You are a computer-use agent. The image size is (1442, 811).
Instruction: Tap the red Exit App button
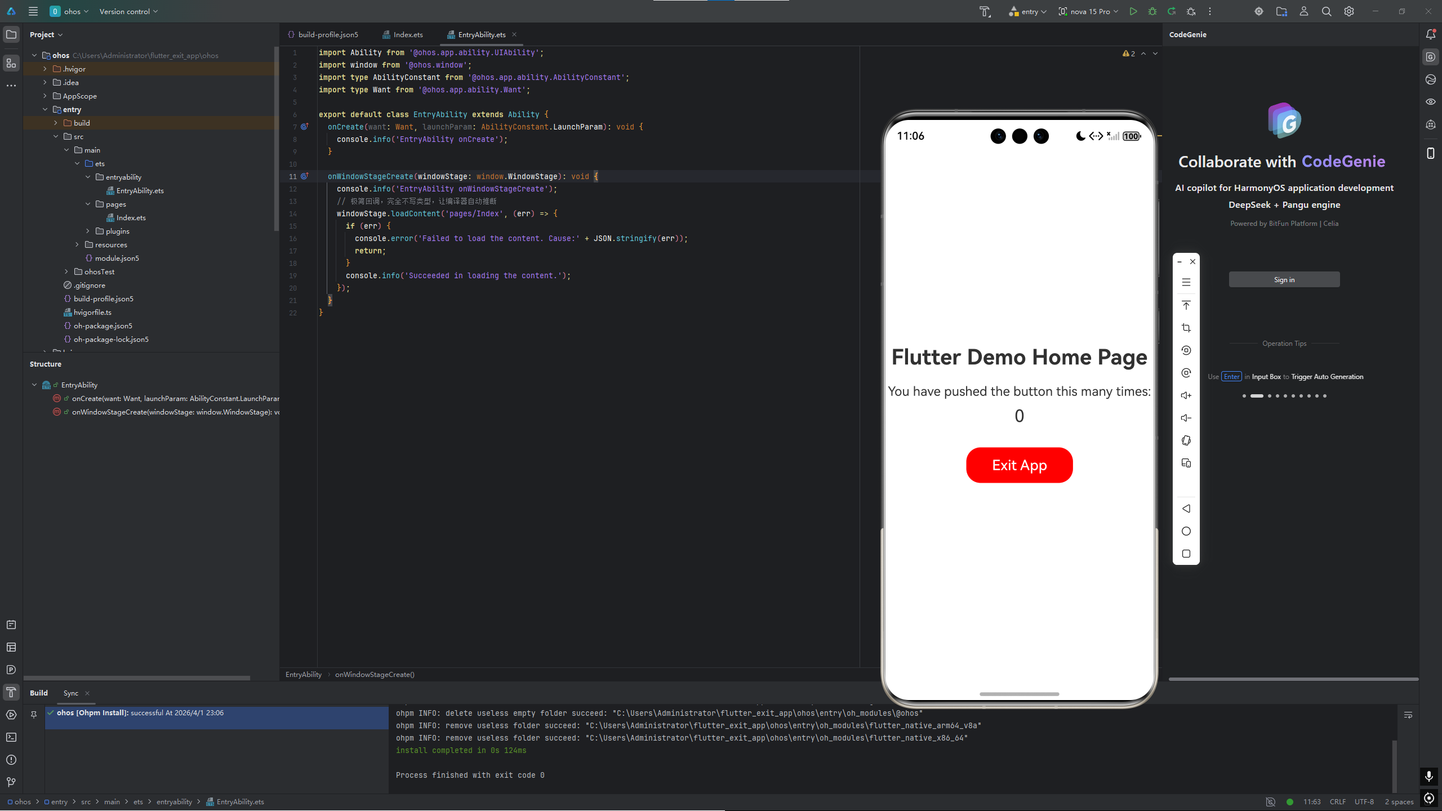click(x=1019, y=465)
